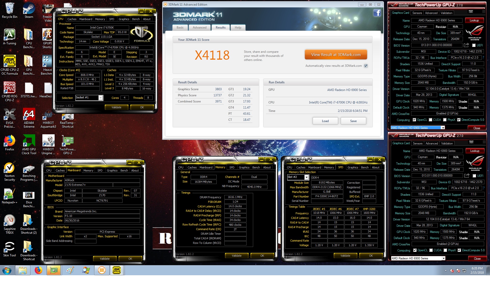Switch to Basic tab in 3DMark 11

180,28
